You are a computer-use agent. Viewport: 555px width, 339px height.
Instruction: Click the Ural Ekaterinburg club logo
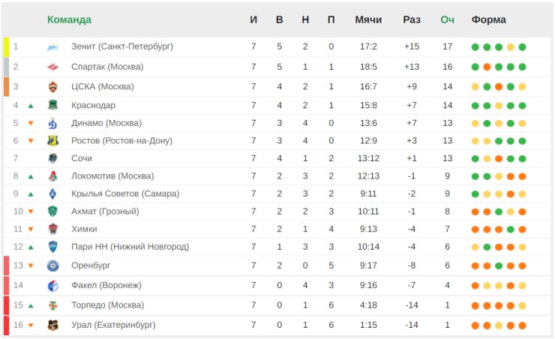[x=52, y=325]
